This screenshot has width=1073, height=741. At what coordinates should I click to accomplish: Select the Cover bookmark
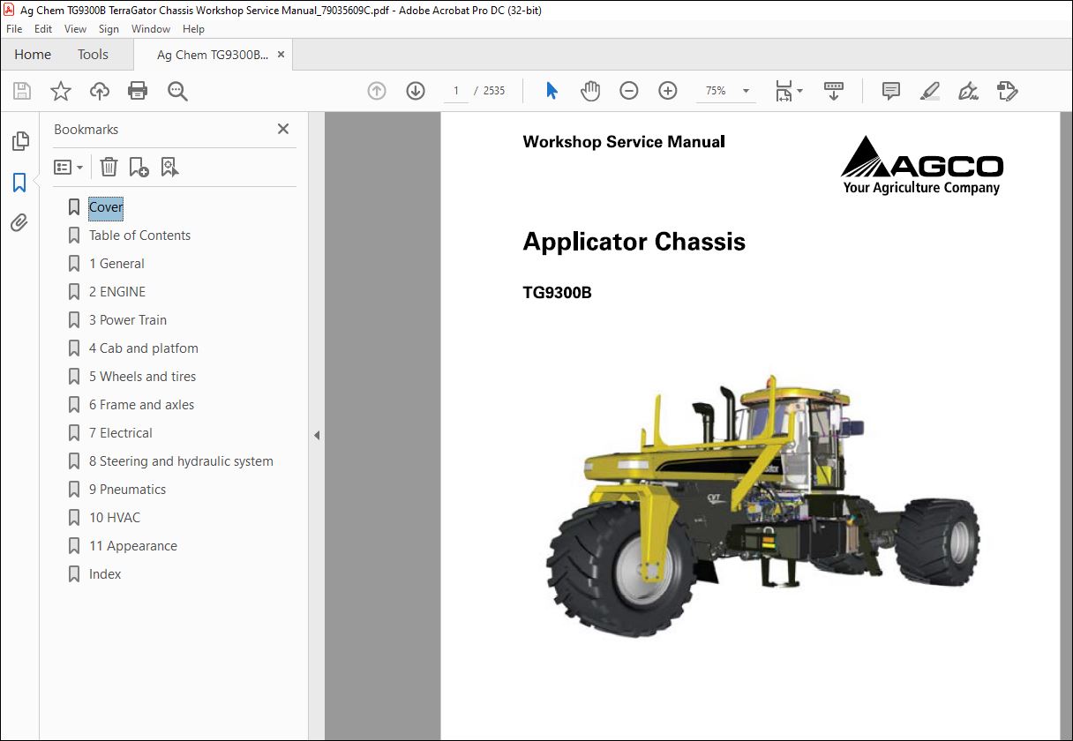[x=106, y=207]
